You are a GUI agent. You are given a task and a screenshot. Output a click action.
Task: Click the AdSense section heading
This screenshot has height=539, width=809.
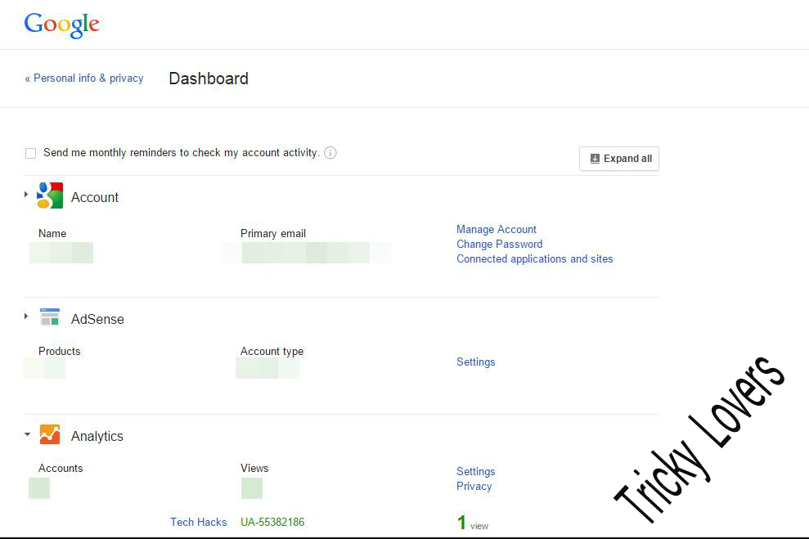[97, 319]
